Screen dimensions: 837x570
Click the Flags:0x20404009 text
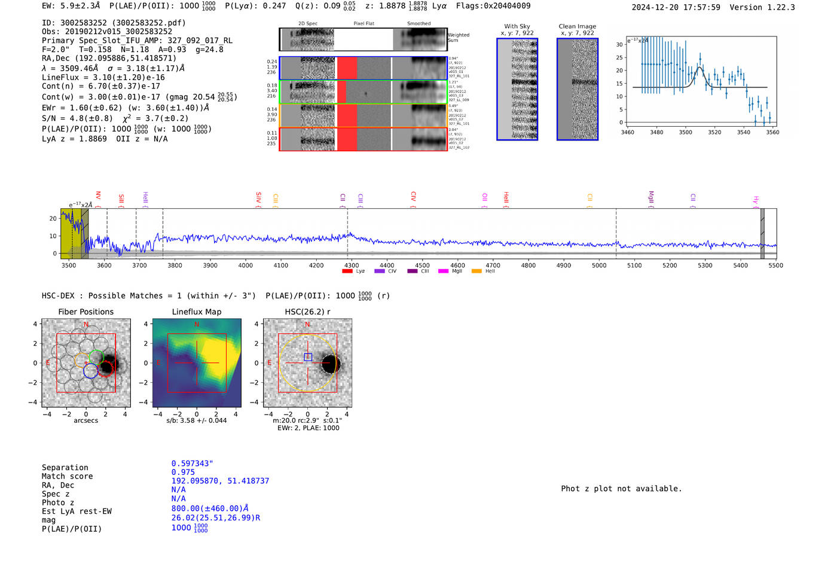493,6
